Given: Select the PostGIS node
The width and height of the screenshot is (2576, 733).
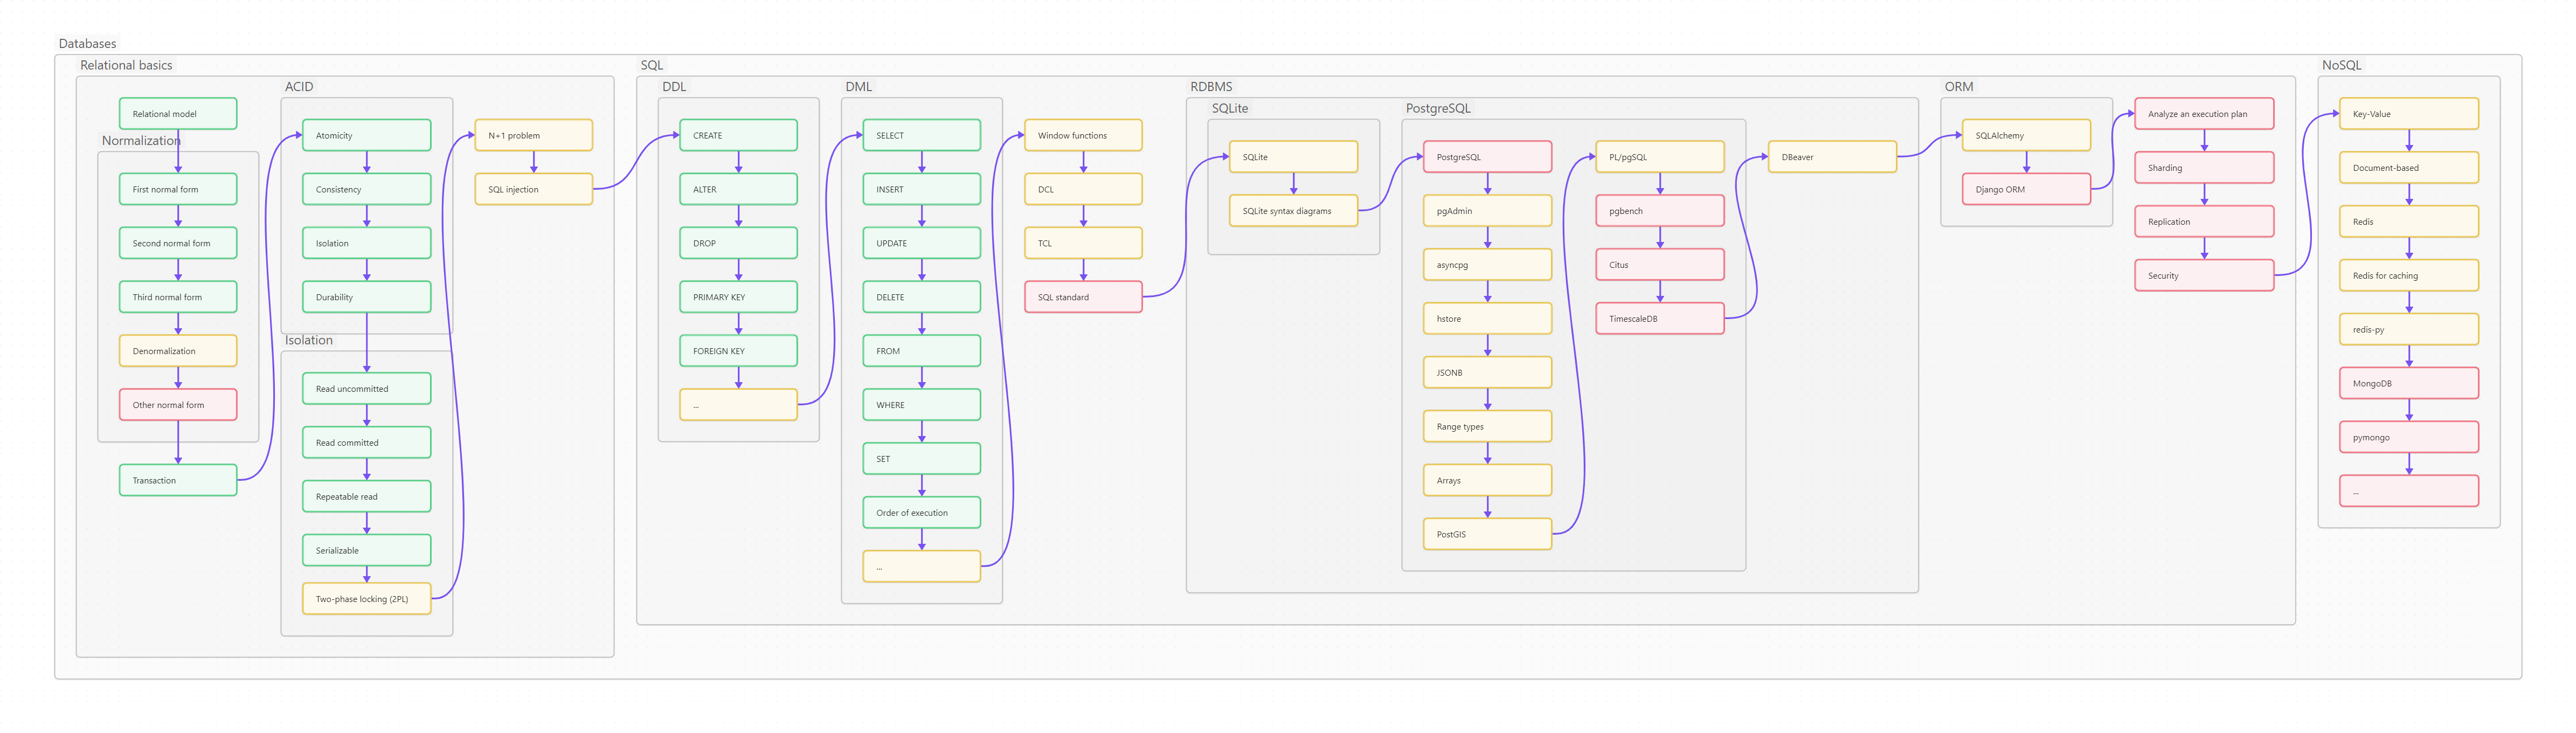Looking at the screenshot, I should pos(1487,534).
